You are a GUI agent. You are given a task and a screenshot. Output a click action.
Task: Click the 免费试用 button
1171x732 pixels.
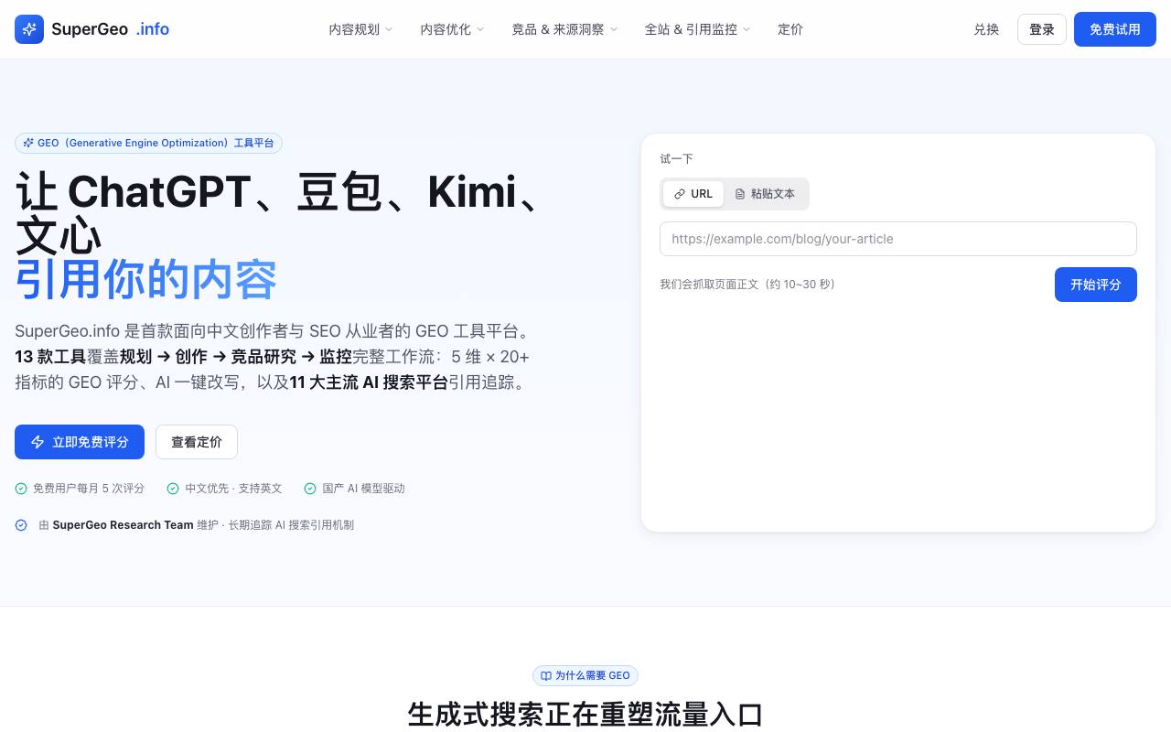click(x=1115, y=29)
